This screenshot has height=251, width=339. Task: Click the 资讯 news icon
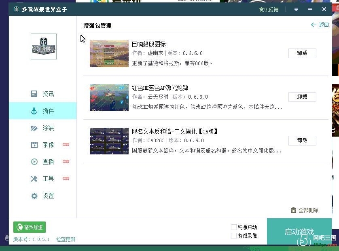pyautogui.click(x=34, y=94)
